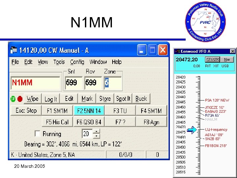Viewport: 237px width, 178px height.
Task: Select the SN2B 83° spot
Action: click(x=213, y=139)
